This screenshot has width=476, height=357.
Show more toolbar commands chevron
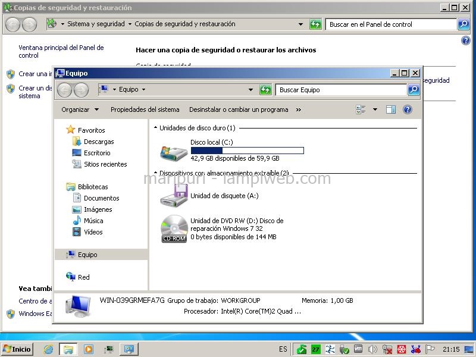[299, 109]
